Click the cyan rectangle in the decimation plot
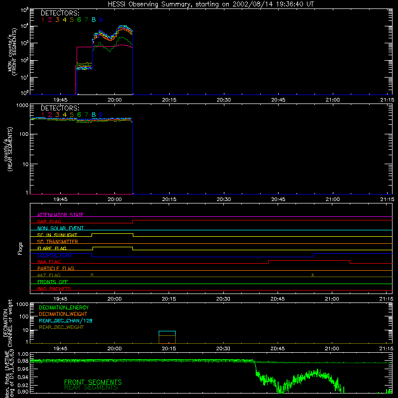The width and height of the screenshot is (398, 398). click(167, 333)
